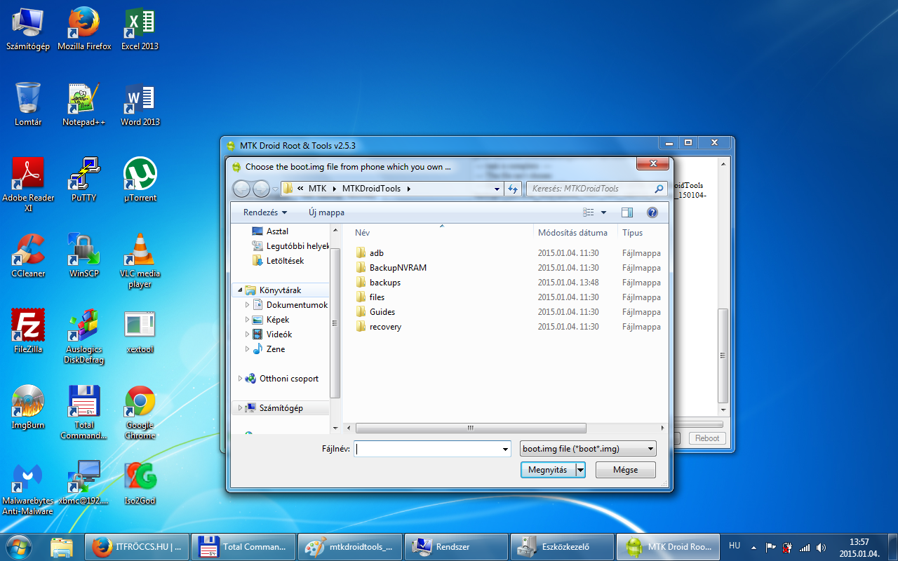Open the Fájlnév combo box dropdown arrow
This screenshot has width=898, height=561.
click(505, 449)
